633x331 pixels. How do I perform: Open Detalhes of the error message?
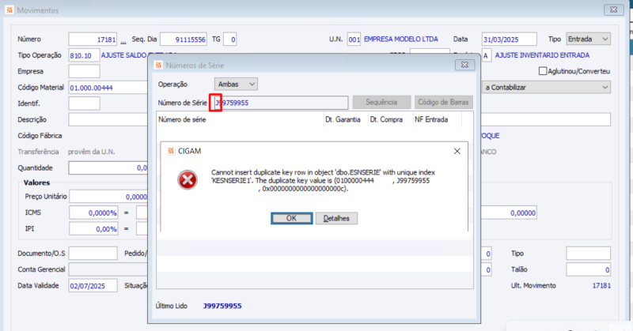336,218
